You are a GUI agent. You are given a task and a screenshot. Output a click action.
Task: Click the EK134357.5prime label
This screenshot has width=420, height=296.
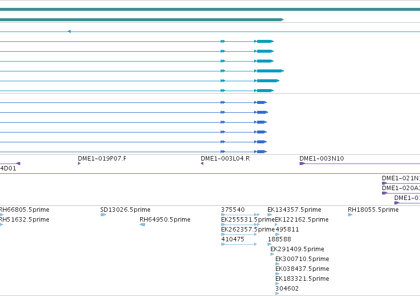[x=294, y=210]
